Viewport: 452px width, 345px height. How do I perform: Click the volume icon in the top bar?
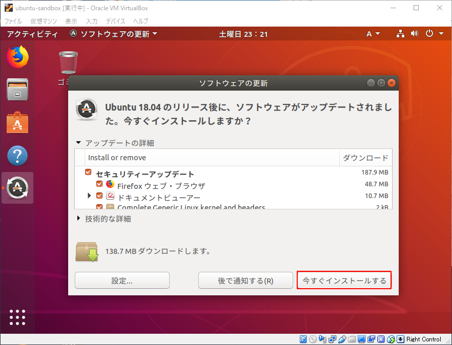[x=414, y=34]
